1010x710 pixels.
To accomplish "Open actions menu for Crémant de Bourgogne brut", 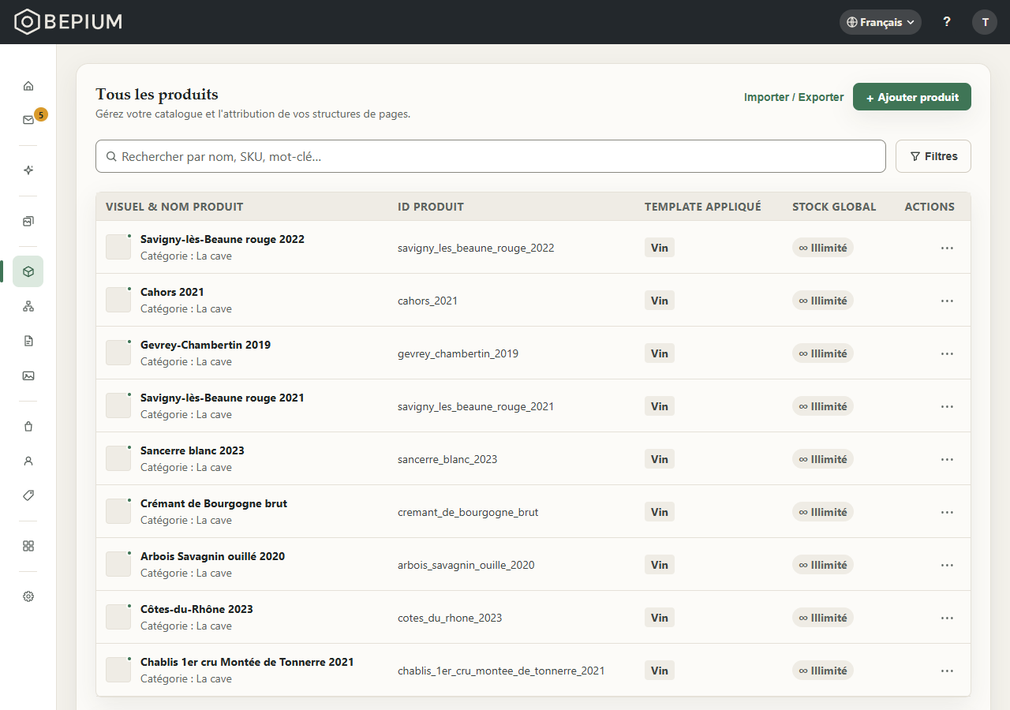I will [x=947, y=512].
